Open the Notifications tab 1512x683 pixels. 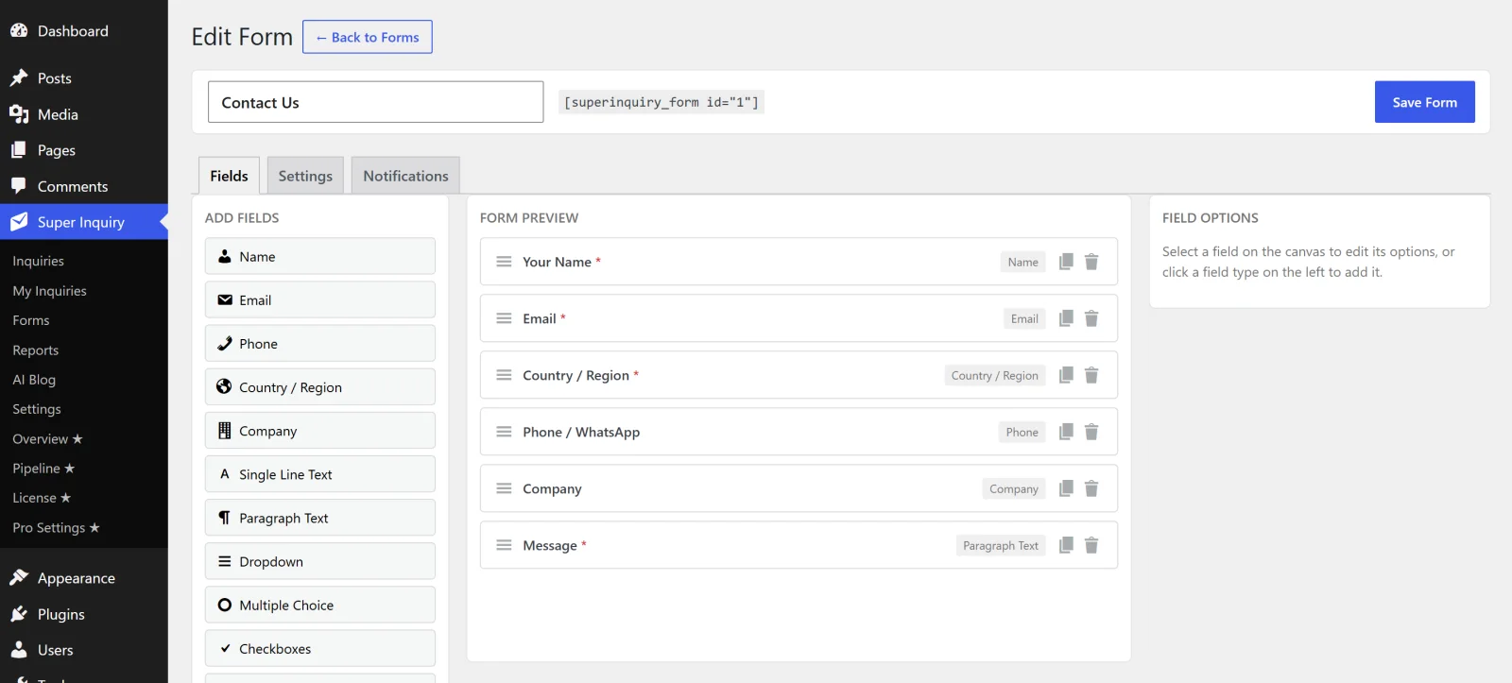pos(405,176)
